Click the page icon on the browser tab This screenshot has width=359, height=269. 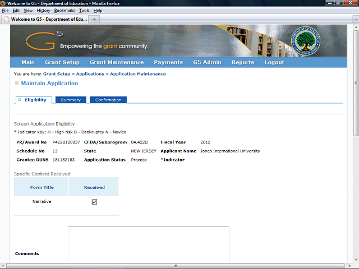7,19
